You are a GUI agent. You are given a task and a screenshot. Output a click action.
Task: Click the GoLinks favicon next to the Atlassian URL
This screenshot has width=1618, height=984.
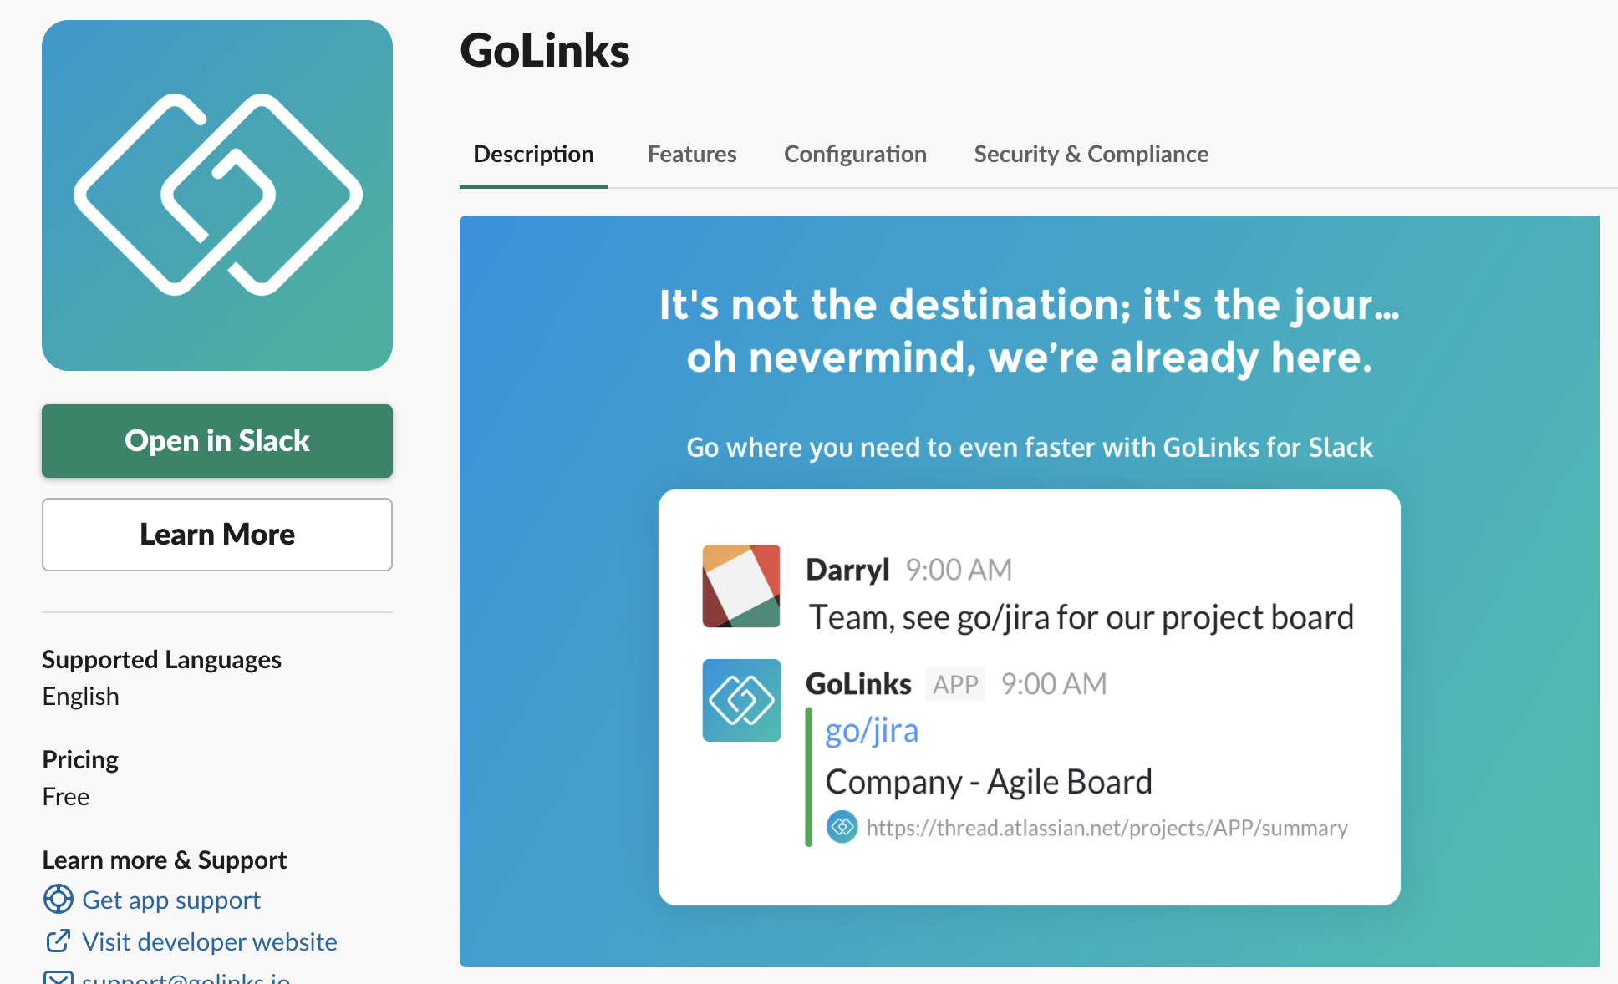coord(842,828)
